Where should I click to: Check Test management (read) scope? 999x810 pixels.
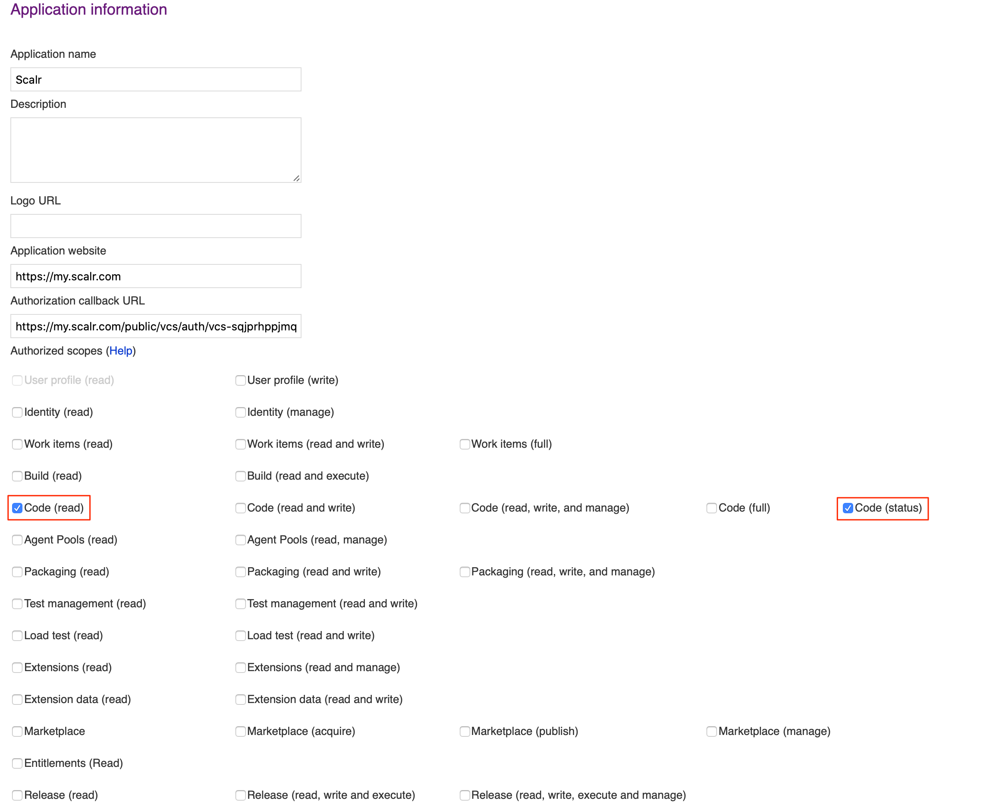[x=17, y=603]
